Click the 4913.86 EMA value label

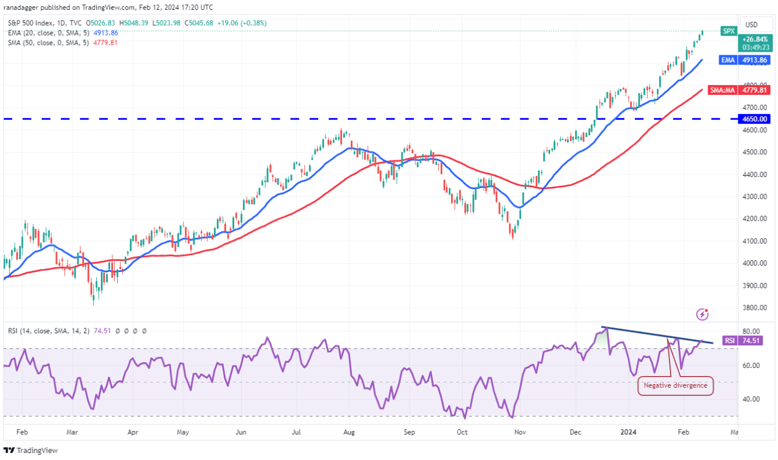tap(755, 60)
